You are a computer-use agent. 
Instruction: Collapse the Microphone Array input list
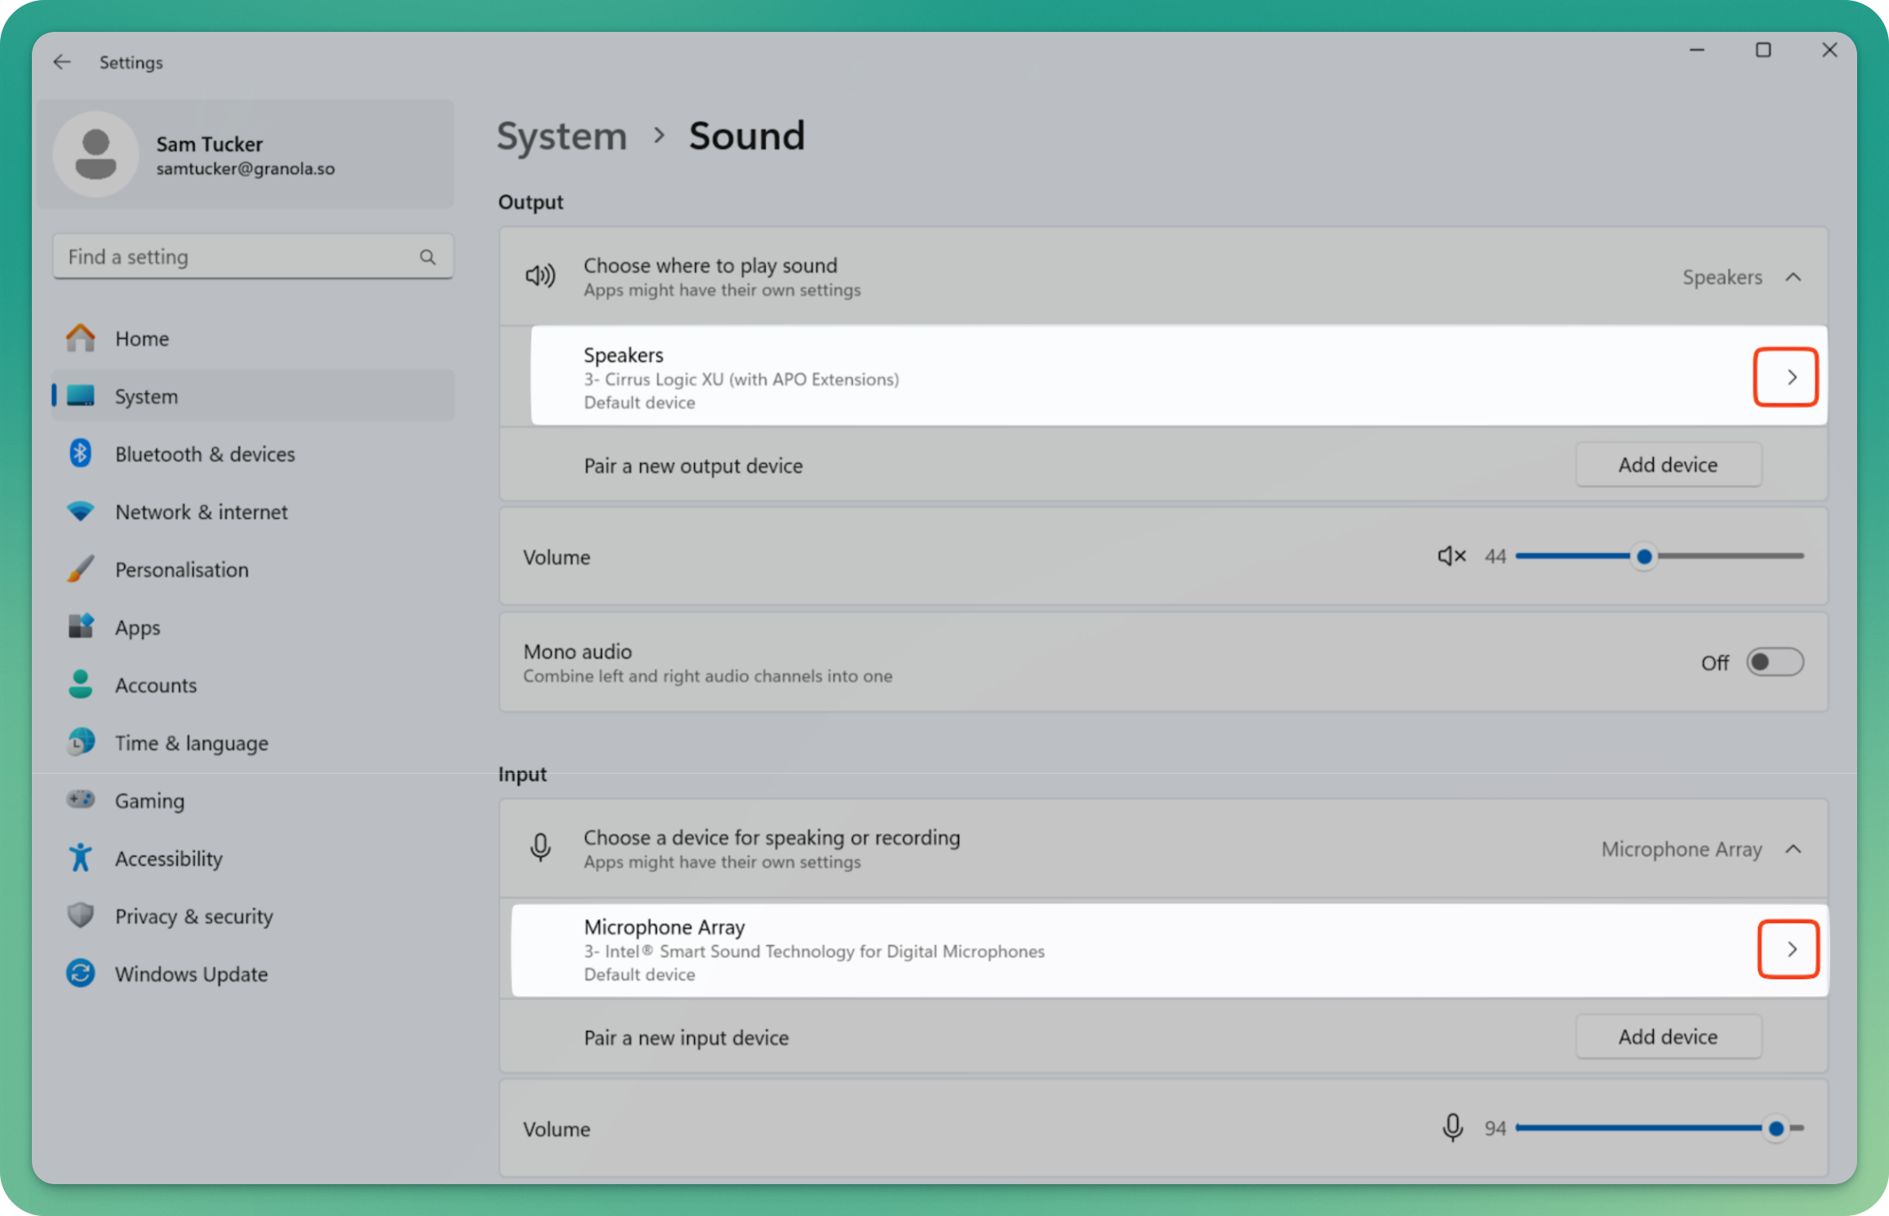coord(1793,849)
